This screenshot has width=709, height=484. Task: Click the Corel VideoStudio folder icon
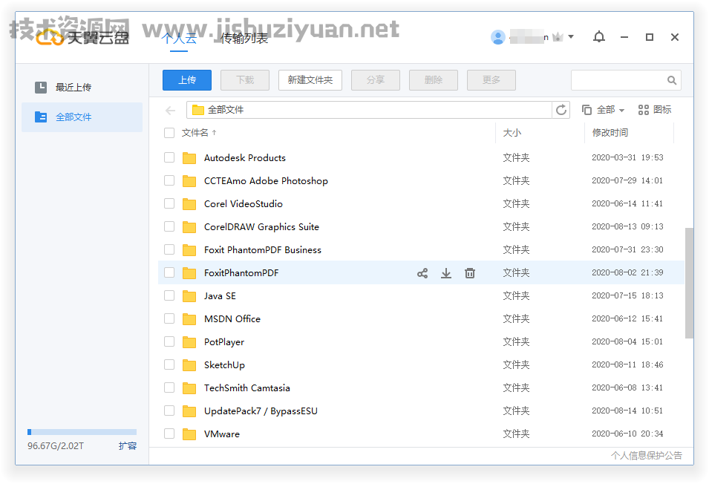click(189, 204)
